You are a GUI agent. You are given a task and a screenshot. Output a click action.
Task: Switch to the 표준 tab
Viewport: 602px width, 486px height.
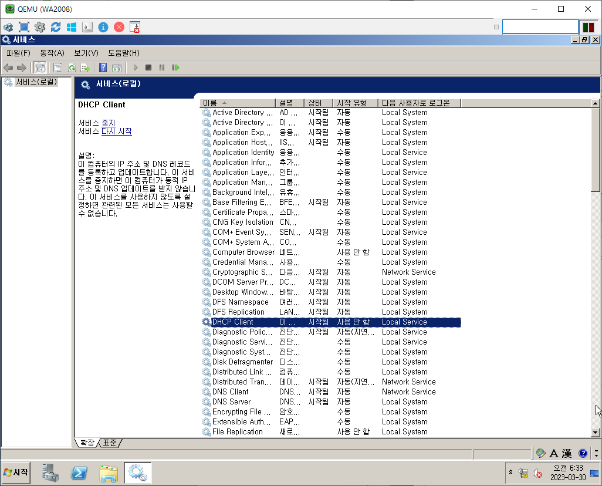110,443
